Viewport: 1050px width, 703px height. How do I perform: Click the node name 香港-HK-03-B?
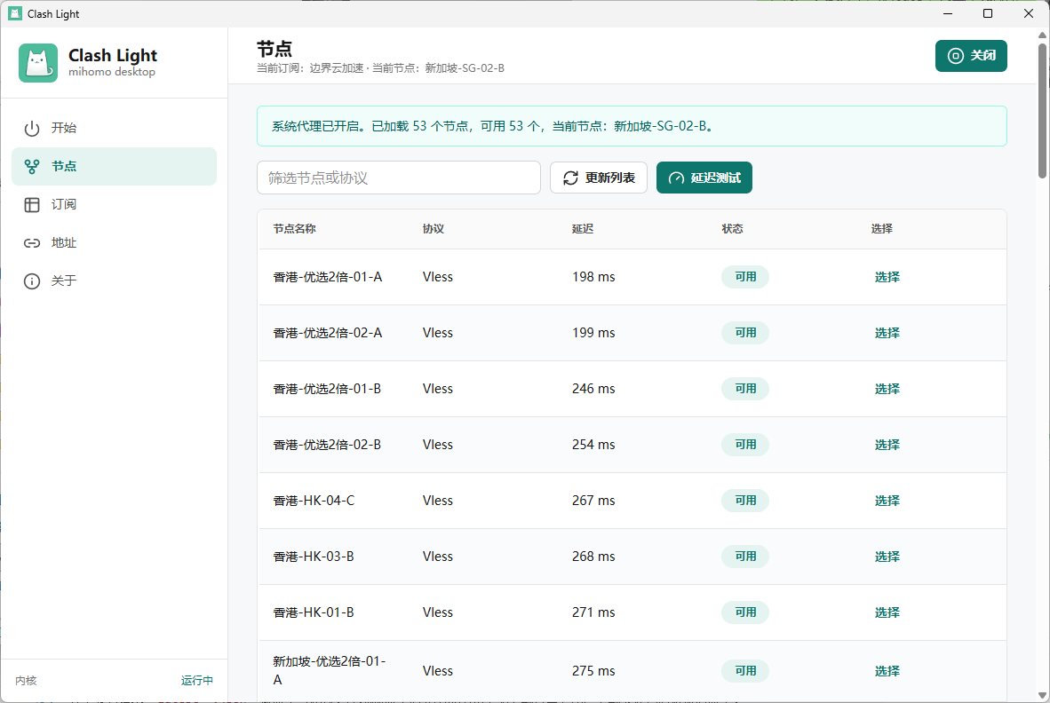[x=314, y=557]
